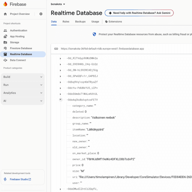Click Ask Gemini help button
The width and height of the screenshot is (192, 192).
point(139,13)
